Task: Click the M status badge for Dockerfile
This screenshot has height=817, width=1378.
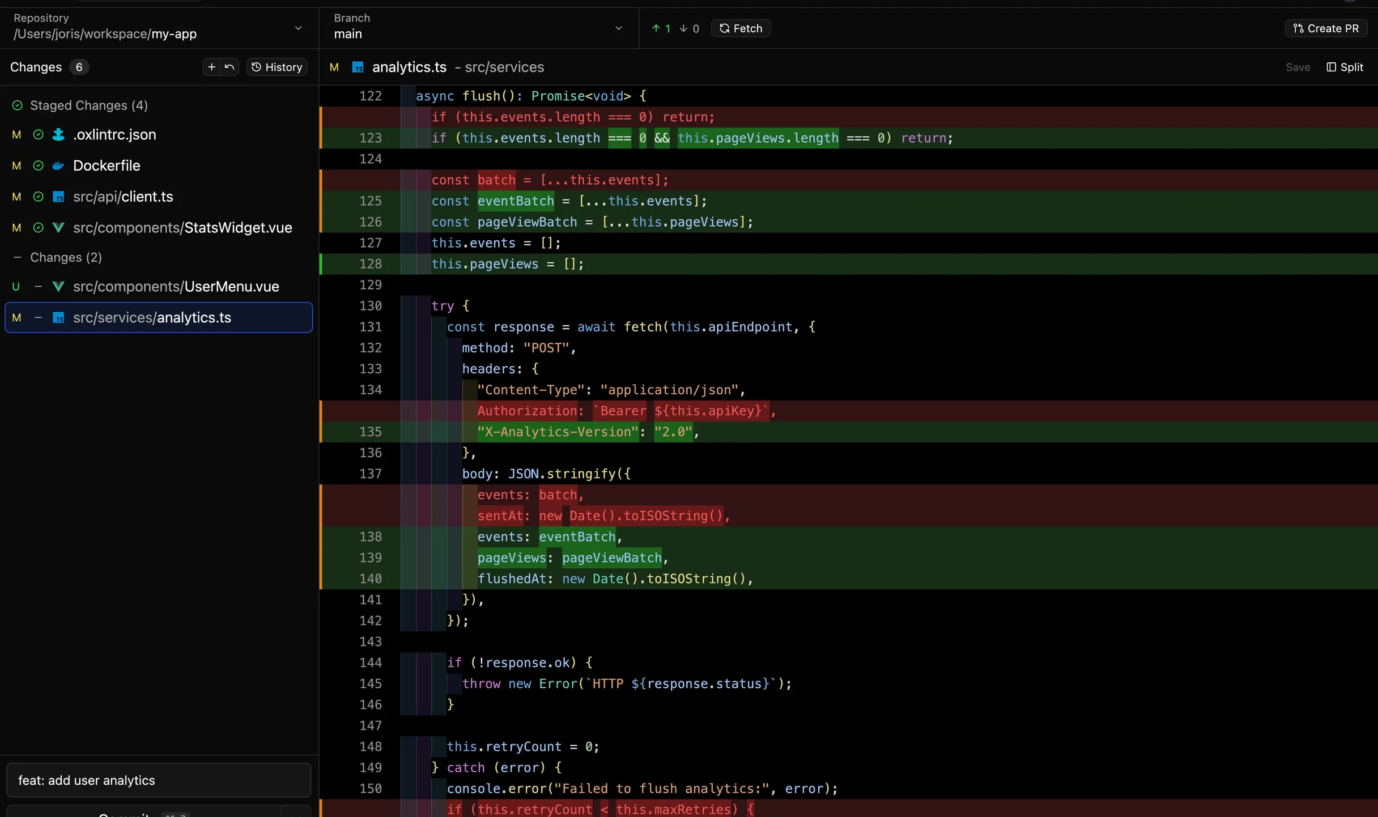Action: [16, 166]
